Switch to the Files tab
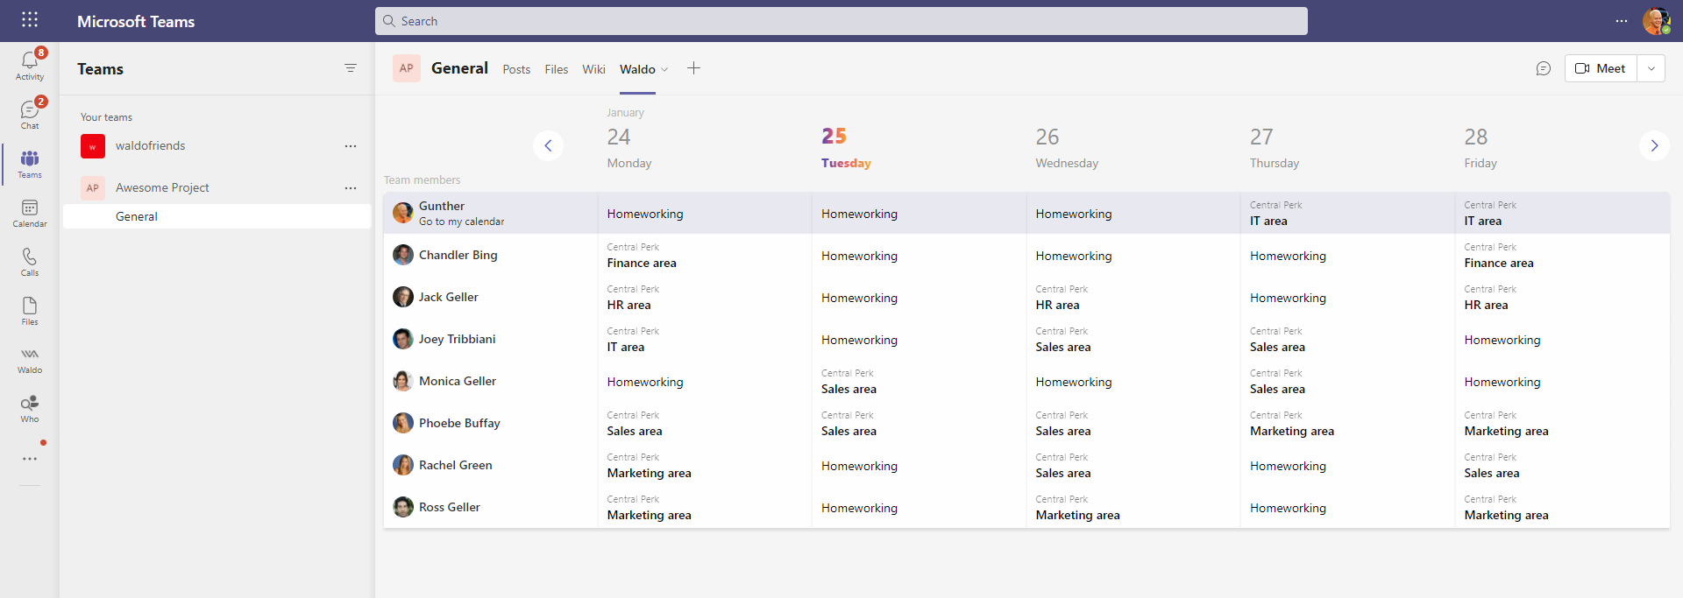1683x598 pixels. (557, 69)
